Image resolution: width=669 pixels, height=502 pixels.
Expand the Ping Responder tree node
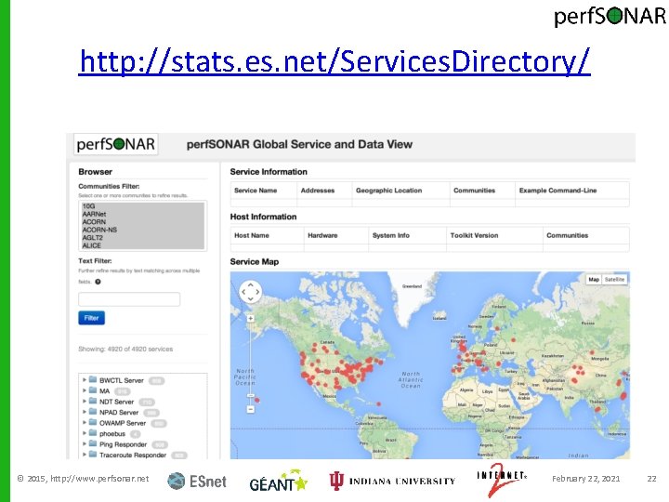pos(84,443)
